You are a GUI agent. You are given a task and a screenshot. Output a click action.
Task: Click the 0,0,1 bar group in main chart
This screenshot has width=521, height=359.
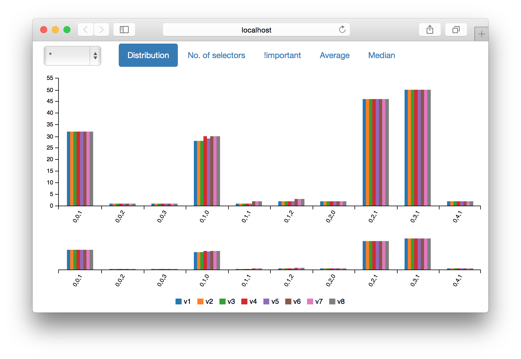click(80, 169)
